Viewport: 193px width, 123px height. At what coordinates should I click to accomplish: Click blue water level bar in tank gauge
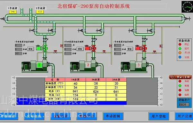(x=71, y=102)
